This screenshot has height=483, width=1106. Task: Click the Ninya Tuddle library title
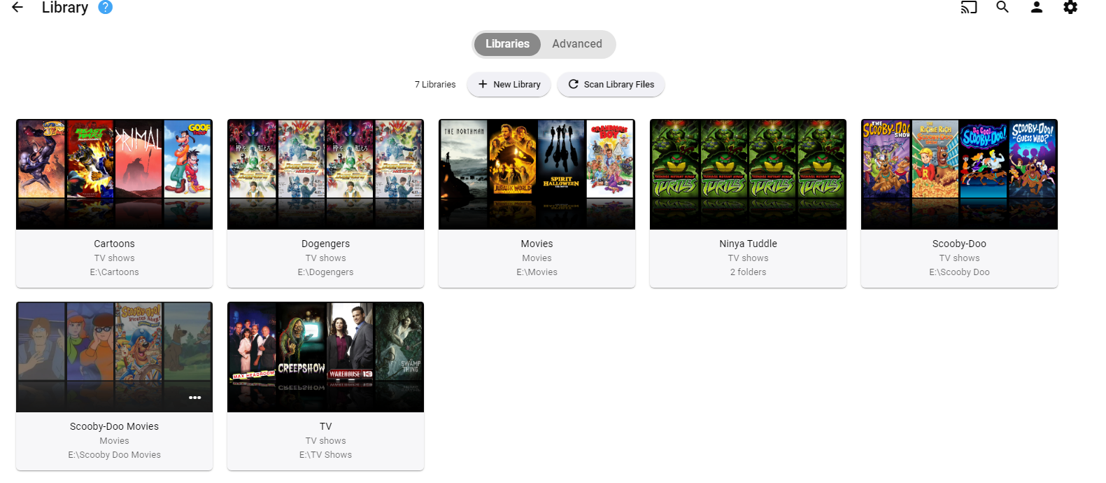pyautogui.click(x=748, y=244)
